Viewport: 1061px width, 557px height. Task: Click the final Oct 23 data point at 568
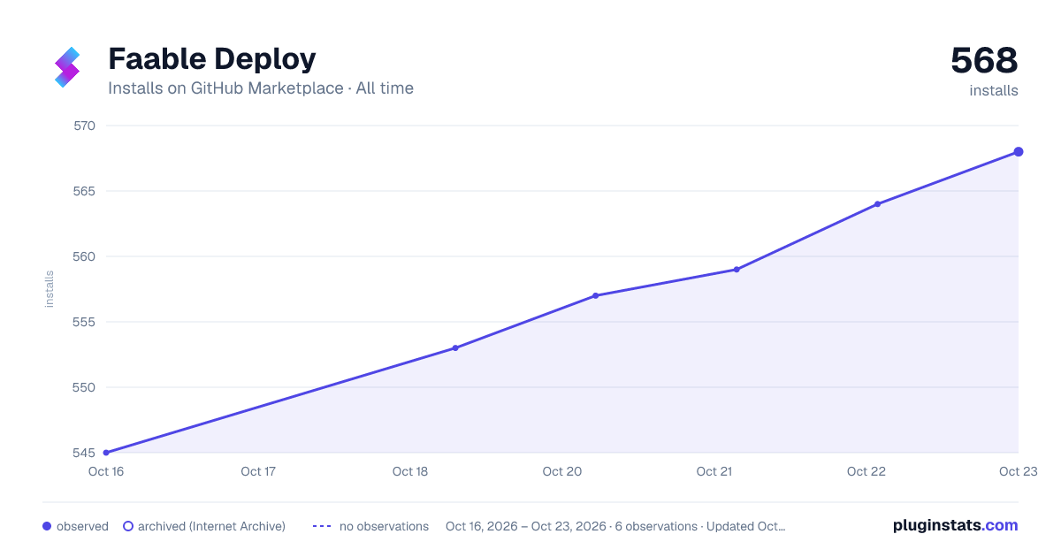1019,152
